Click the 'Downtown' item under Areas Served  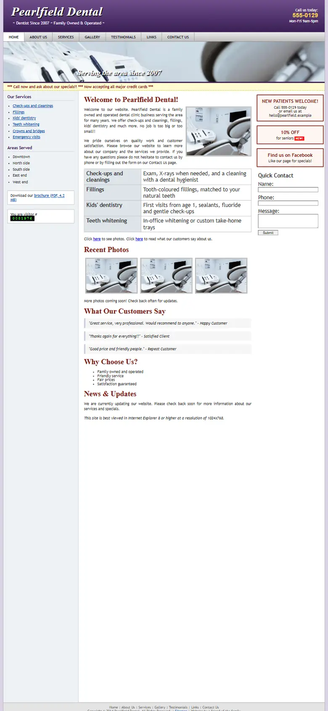(21, 157)
